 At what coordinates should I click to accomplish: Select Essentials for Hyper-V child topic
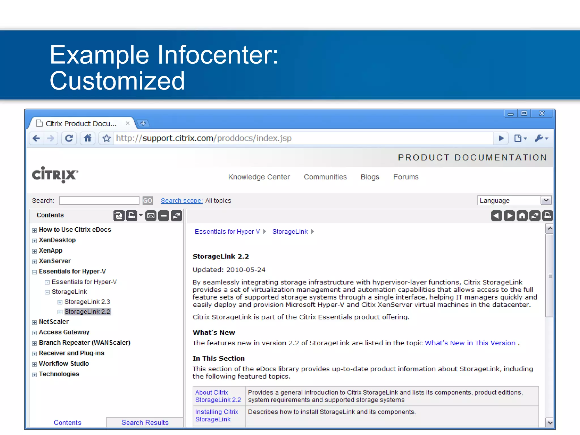[x=84, y=282]
